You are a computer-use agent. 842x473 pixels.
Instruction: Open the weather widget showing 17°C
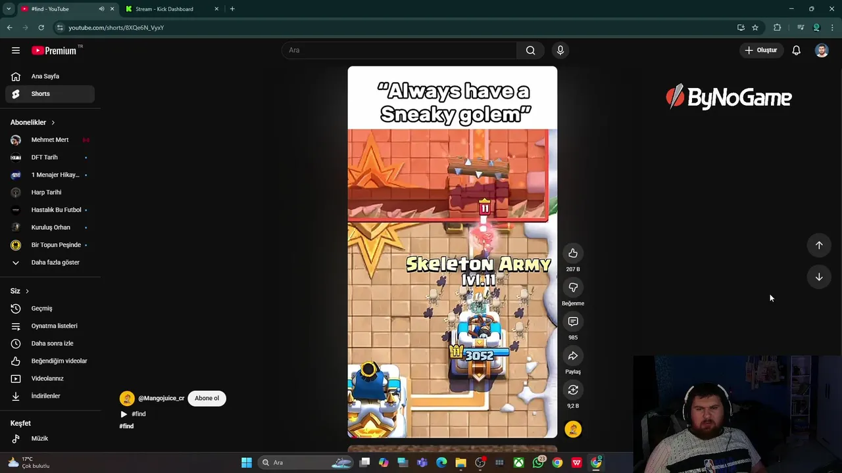pyautogui.click(x=29, y=462)
